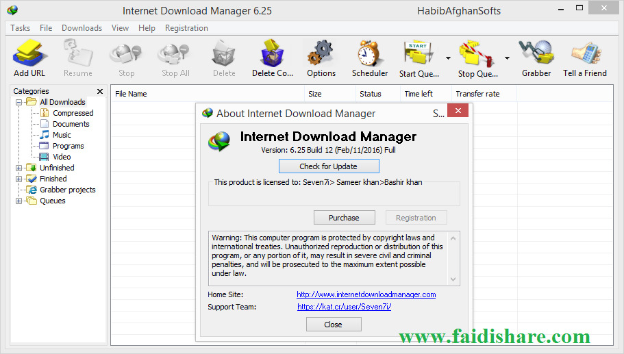Click the All Downloads folder icon
Screen dimensions: 624x354
tap(32, 102)
